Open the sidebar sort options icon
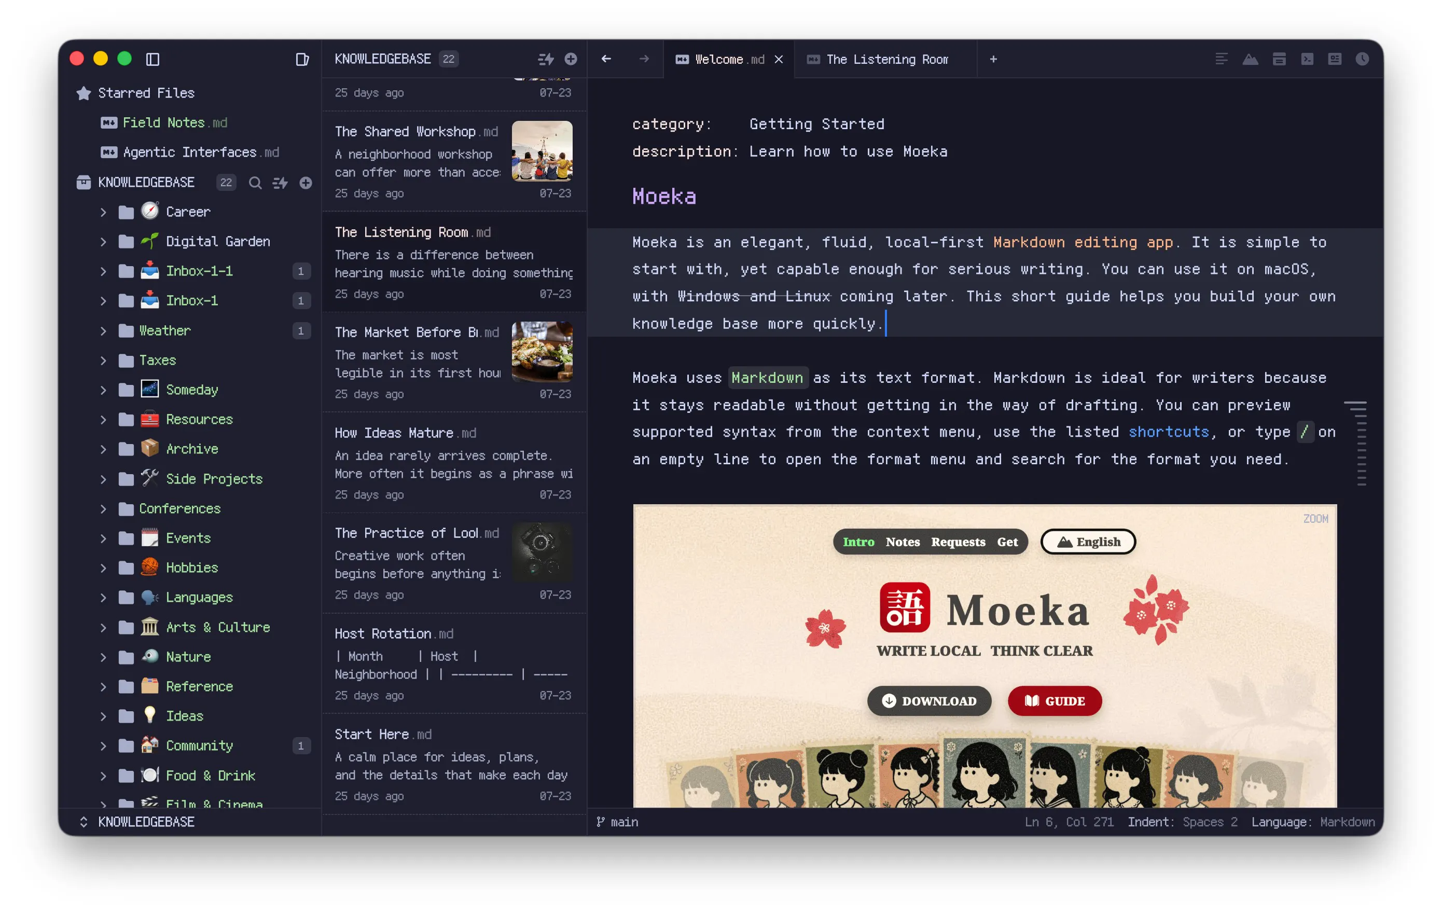 tap(280, 182)
